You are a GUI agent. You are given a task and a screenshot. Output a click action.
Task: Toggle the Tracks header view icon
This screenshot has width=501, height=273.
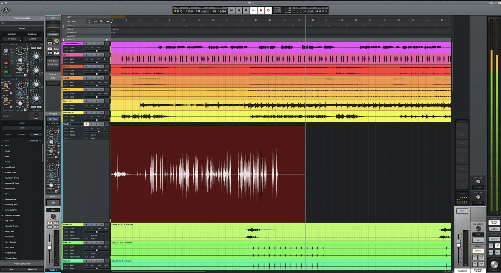107,40
